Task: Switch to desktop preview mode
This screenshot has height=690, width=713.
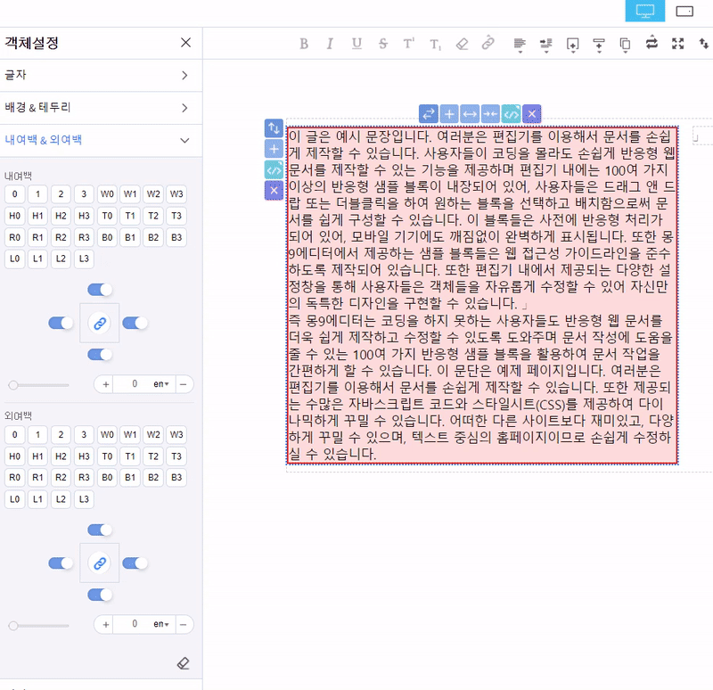Action: (x=645, y=11)
